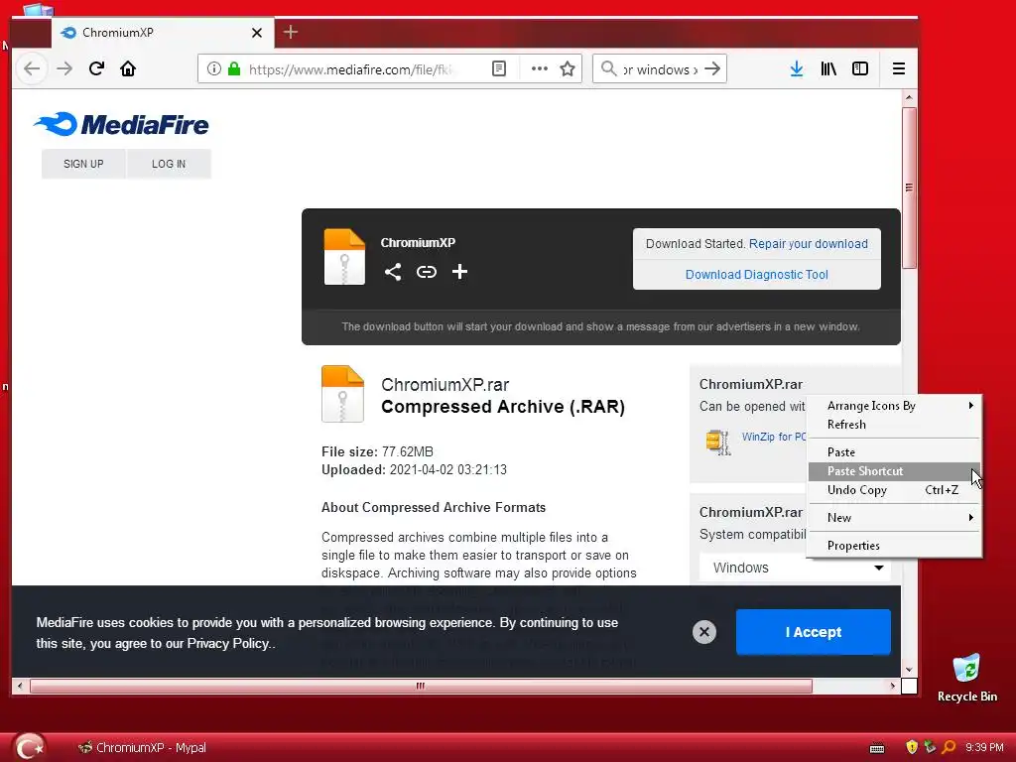The image size is (1016, 762).
Task: Open the downloads arrow panel
Action: [x=797, y=68]
